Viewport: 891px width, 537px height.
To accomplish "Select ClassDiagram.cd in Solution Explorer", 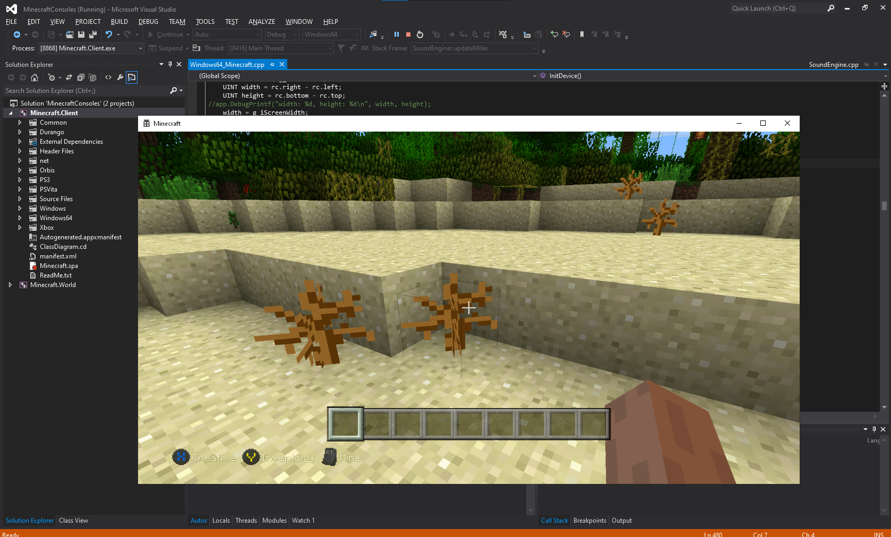I will (x=63, y=247).
